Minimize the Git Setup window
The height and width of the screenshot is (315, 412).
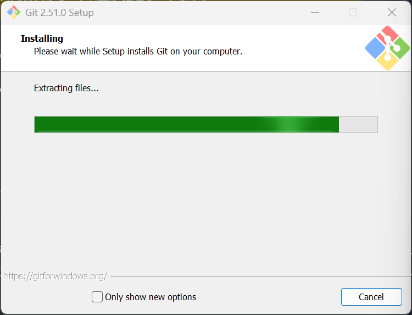(x=314, y=12)
